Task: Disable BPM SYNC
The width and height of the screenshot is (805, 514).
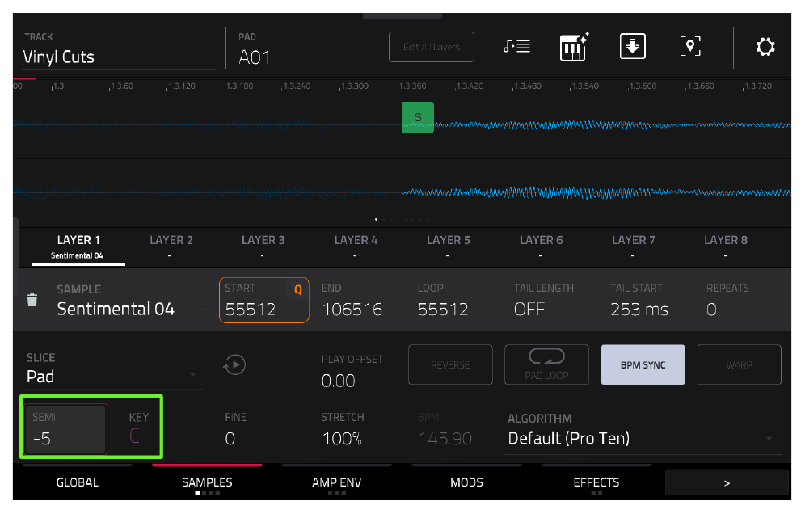Action: point(643,364)
